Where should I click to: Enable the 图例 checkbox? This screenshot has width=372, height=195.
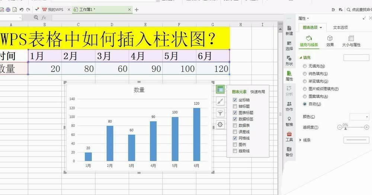pos(235,144)
